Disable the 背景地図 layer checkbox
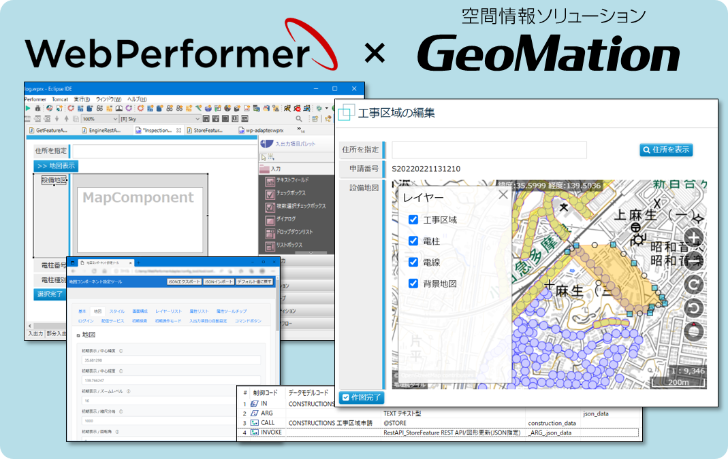The width and height of the screenshot is (728, 459). 413,284
